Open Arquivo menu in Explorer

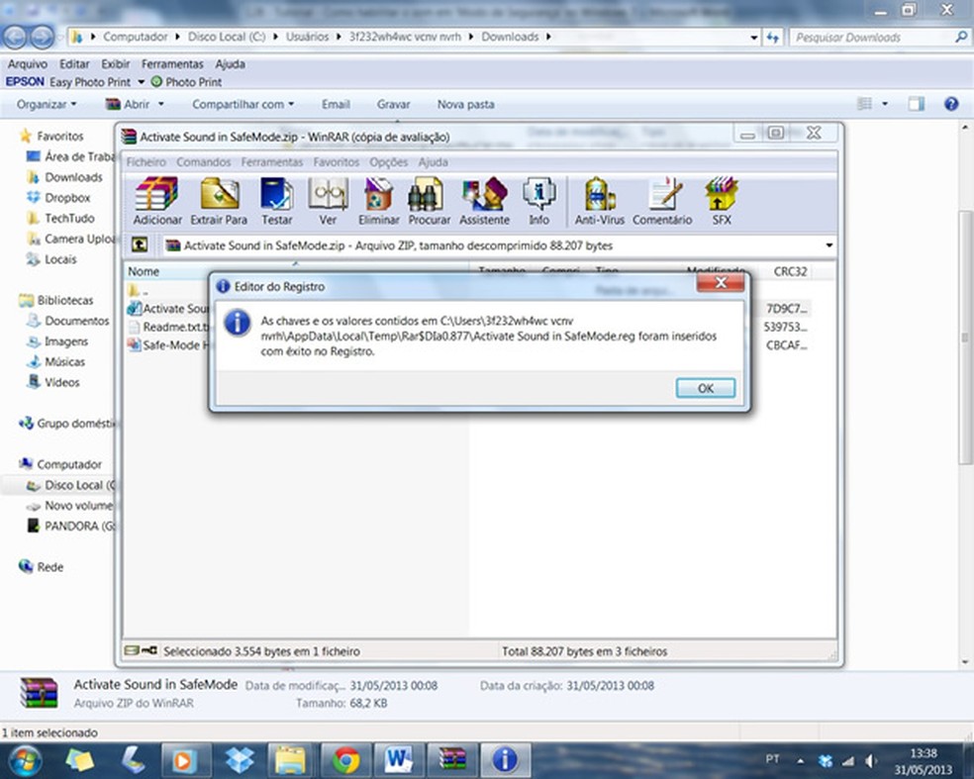tap(28, 64)
